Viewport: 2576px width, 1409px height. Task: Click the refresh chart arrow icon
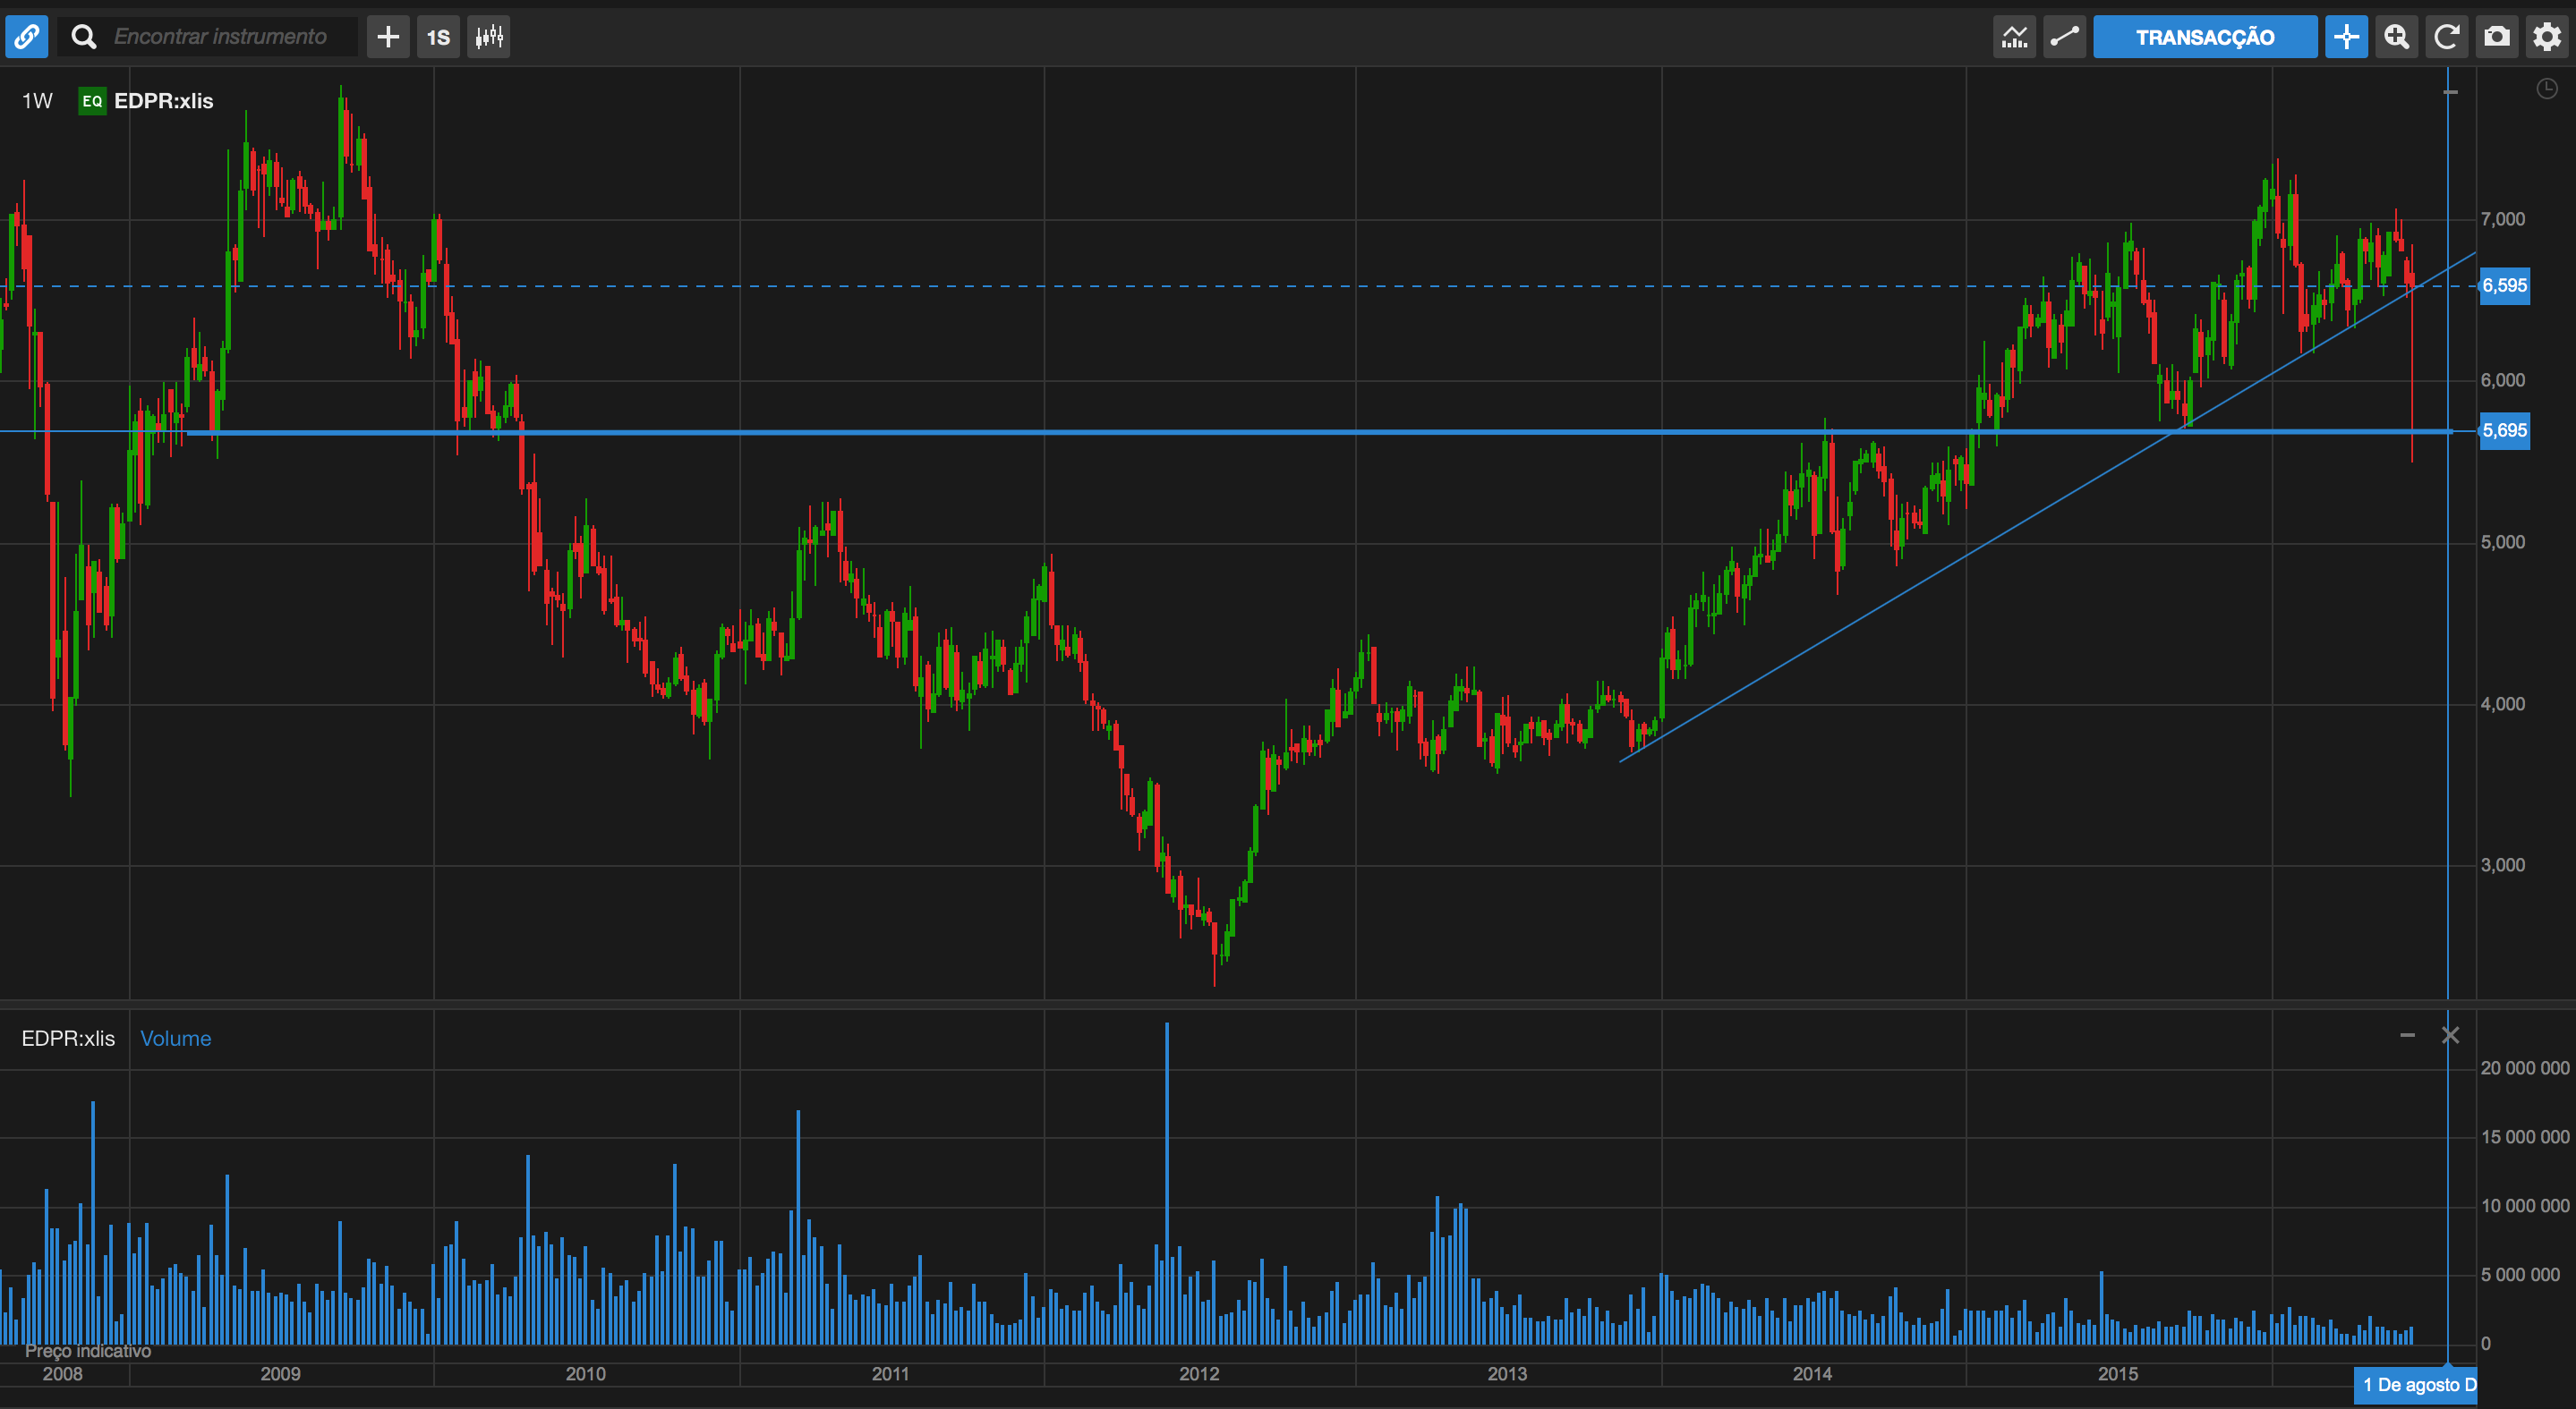pyautogui.click(x=2446, y=37)
